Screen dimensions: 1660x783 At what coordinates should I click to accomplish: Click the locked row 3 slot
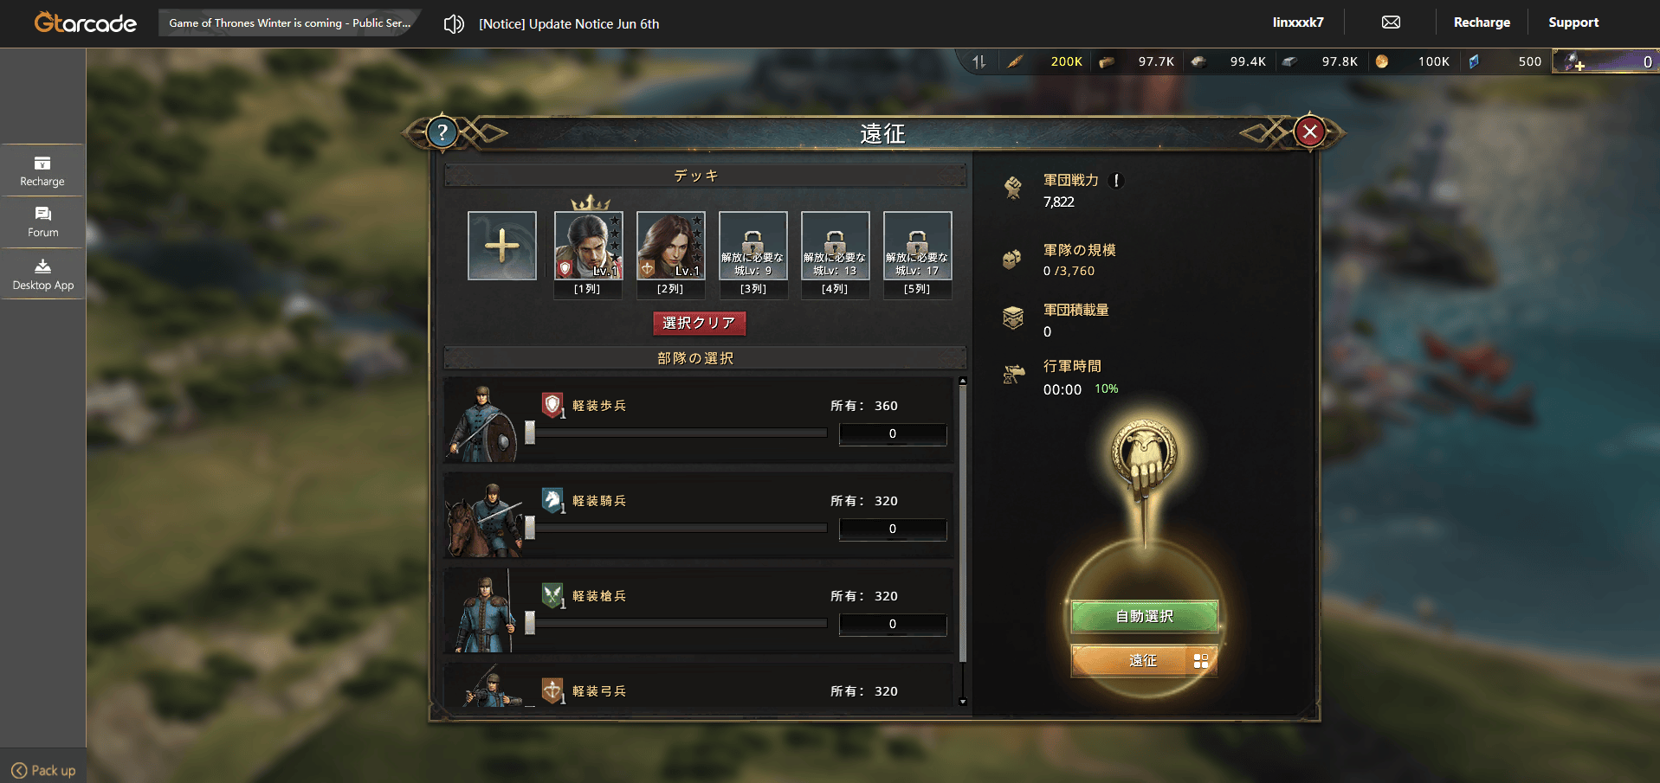[x=753, y=246]
